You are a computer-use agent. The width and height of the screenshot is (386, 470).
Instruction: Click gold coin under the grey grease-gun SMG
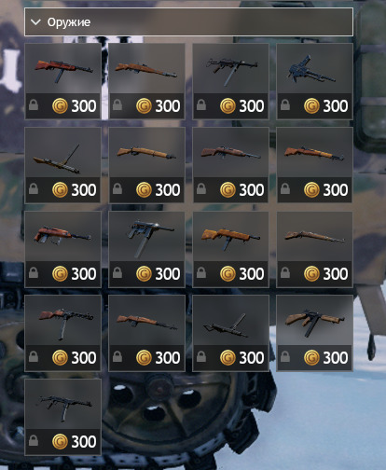(144, 273)
